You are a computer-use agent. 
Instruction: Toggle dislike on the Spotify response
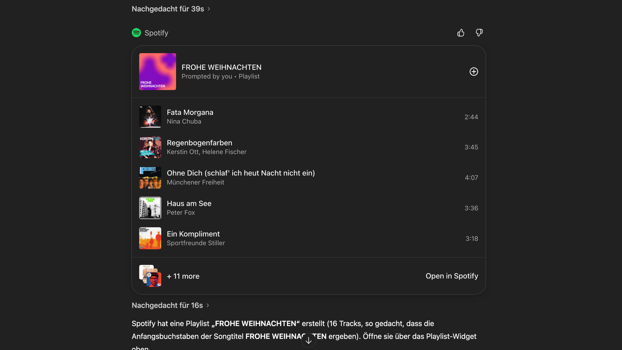click(479, 32)
